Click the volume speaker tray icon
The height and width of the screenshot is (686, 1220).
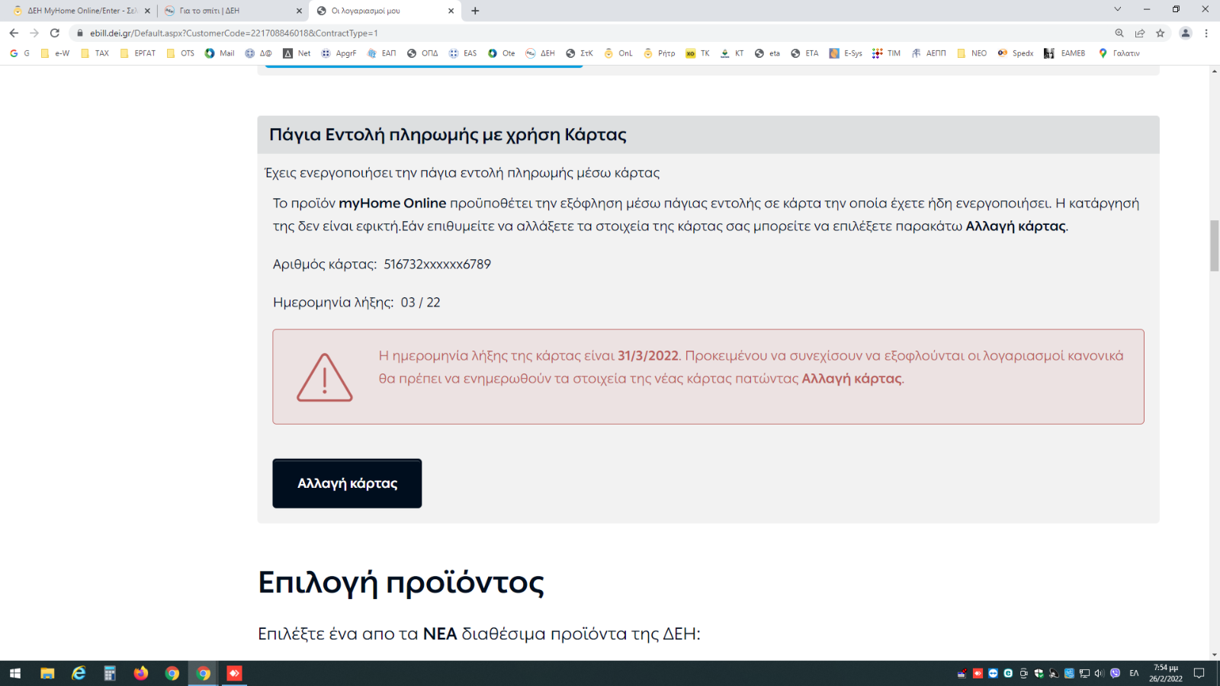(x=1100, y=673)
